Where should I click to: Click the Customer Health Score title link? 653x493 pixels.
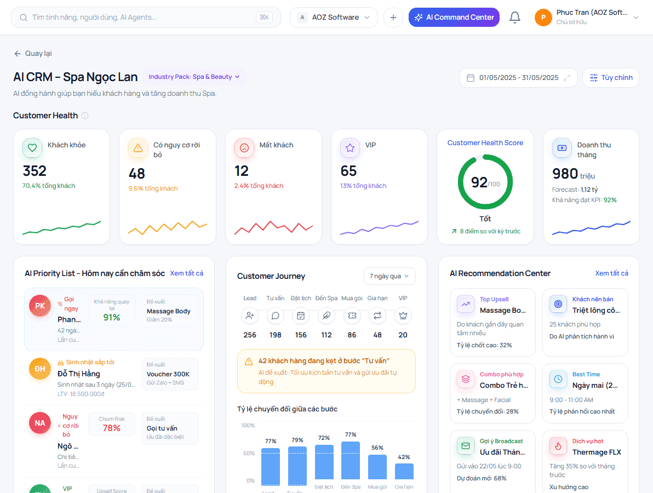coord(485,143)
